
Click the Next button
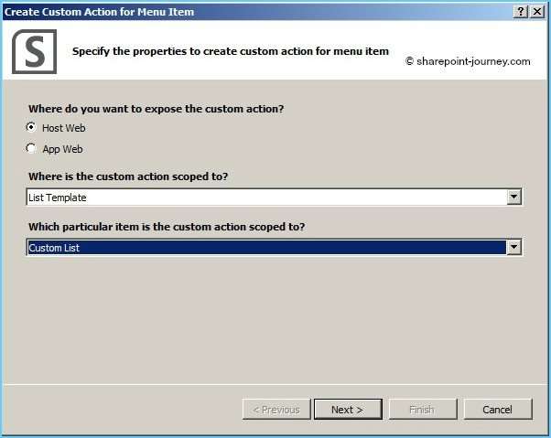coord(348,410)
